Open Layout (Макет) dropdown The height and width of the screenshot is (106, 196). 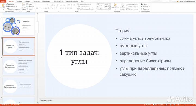[x=30, y=4]
